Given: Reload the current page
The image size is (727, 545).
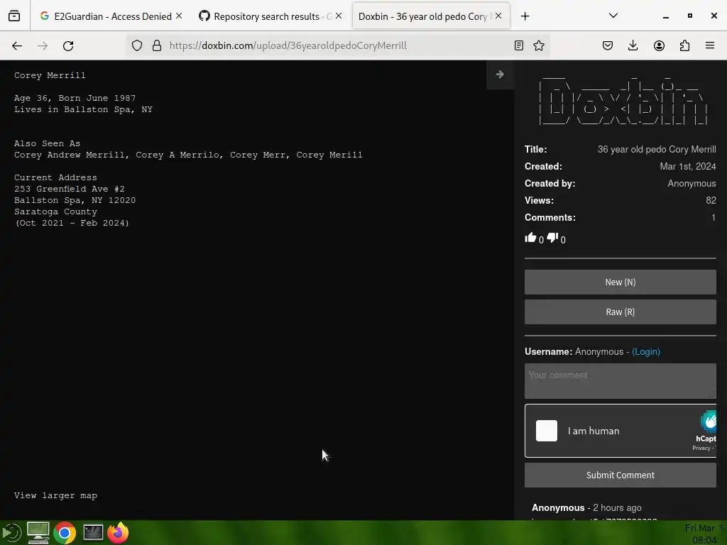Looking at the screenshot, I should 68,45.
